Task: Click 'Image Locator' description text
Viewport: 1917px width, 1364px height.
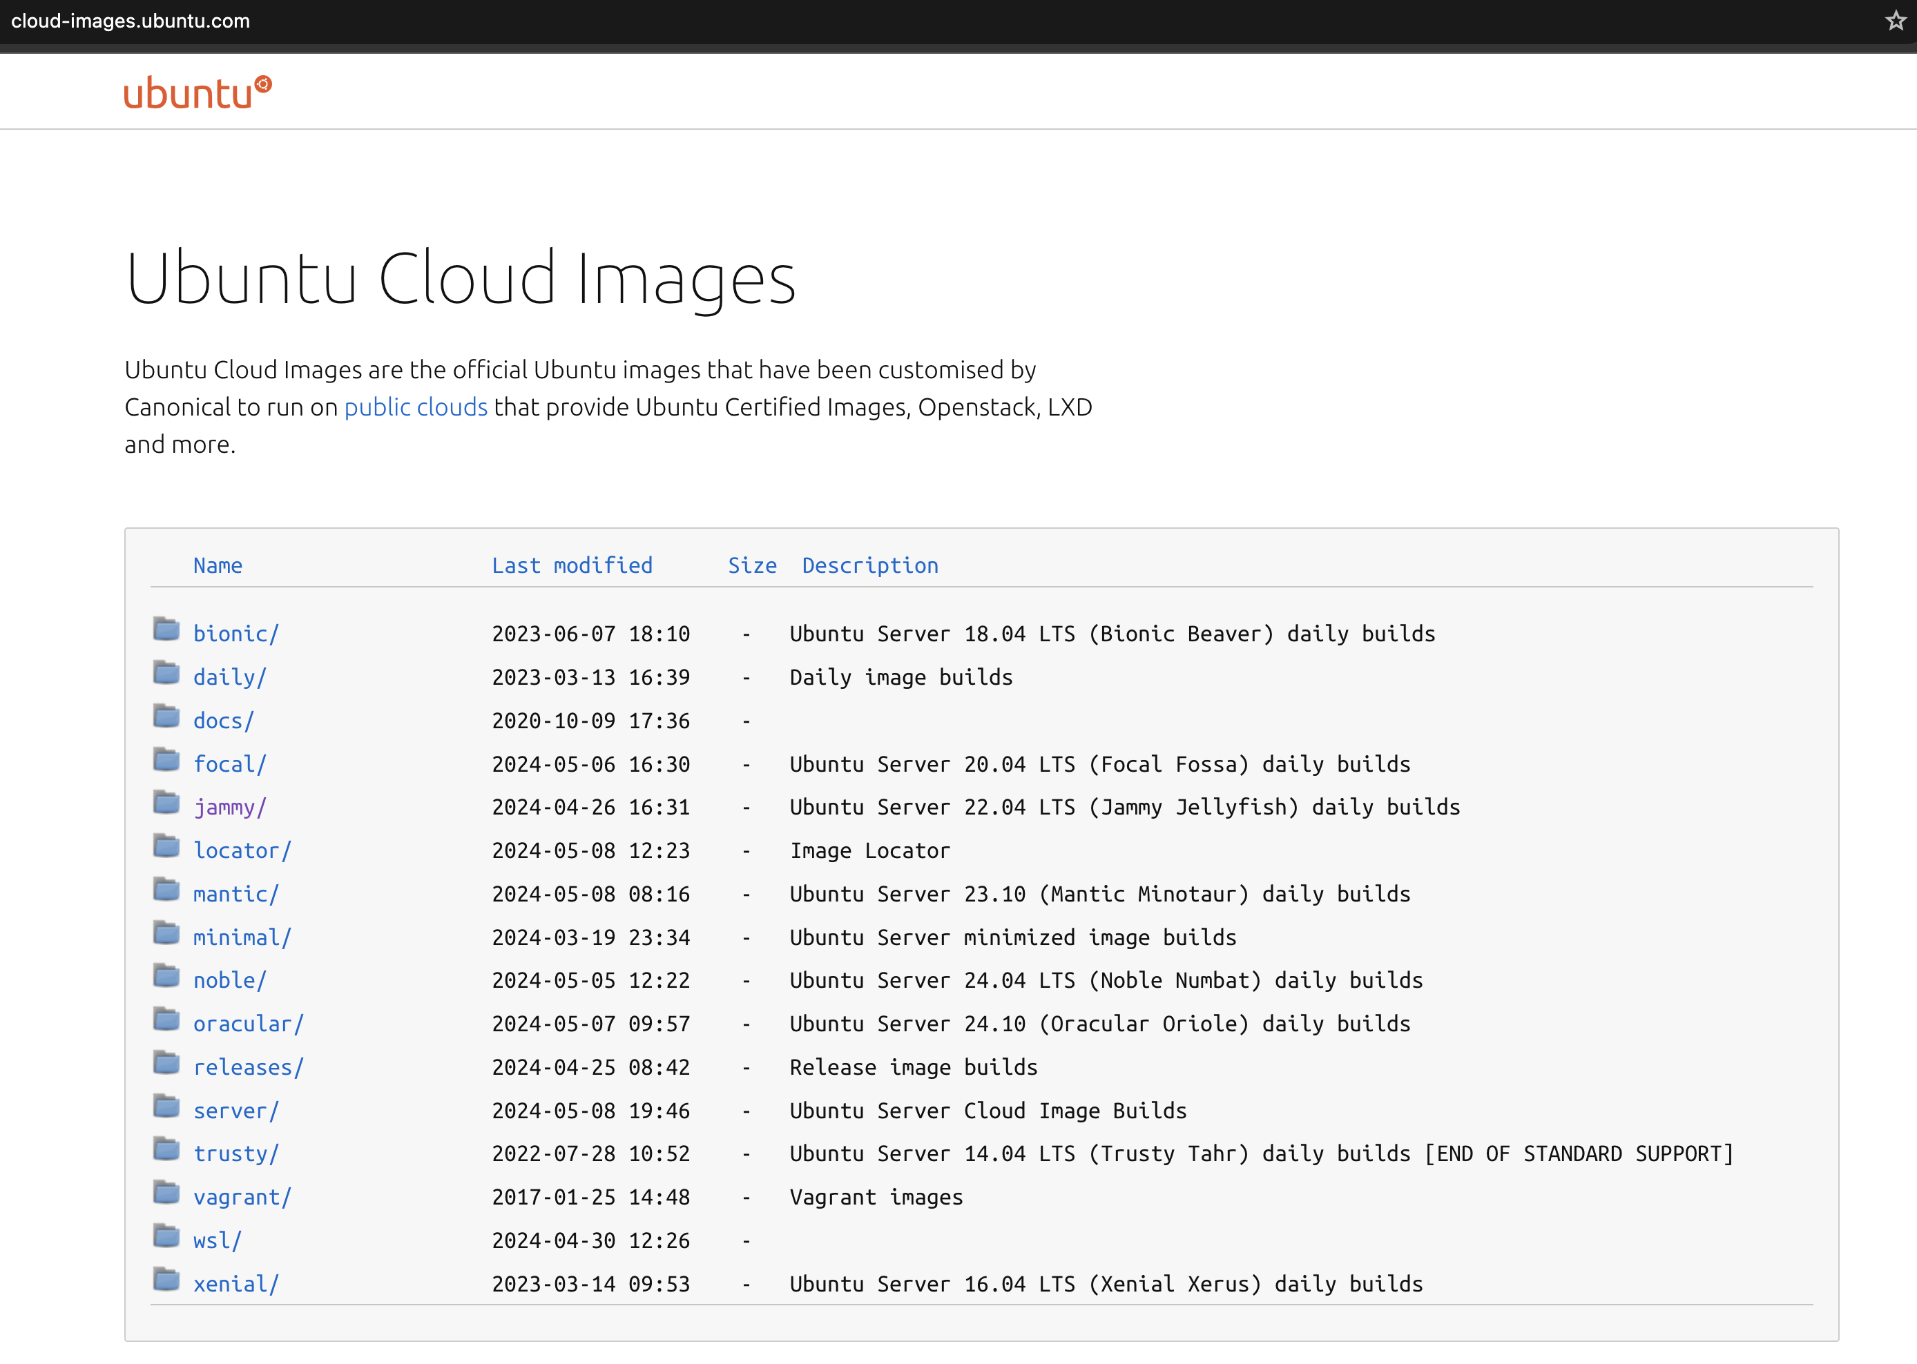Action: tap(869, 851)
